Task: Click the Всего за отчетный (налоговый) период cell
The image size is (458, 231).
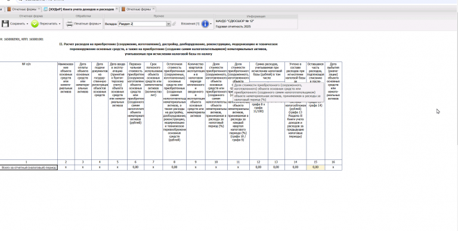Action: [x=29, y=168]
